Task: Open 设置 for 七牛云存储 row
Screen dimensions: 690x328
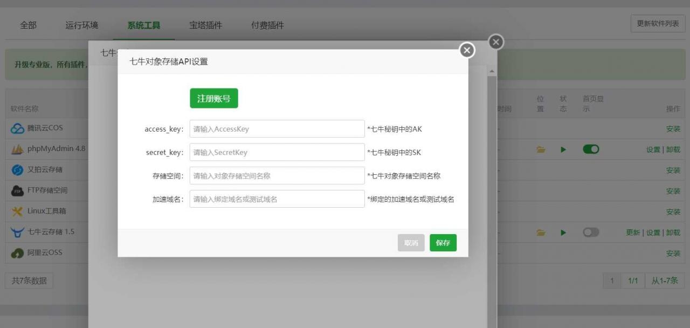Action: [x=653, y=233]
